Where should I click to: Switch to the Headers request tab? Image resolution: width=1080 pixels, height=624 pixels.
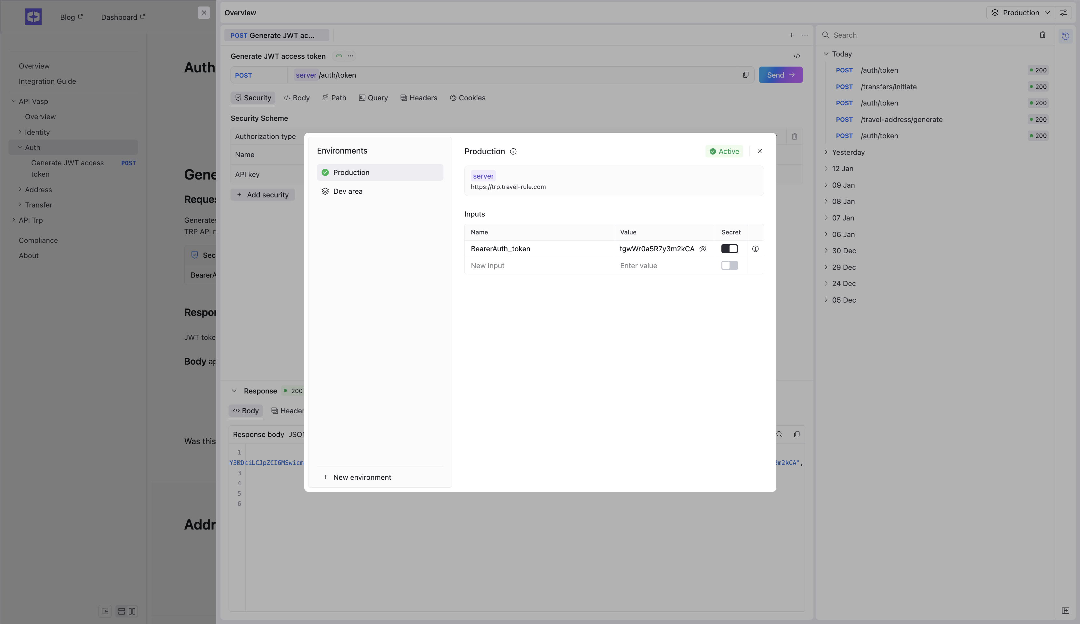tap(418, 98)
